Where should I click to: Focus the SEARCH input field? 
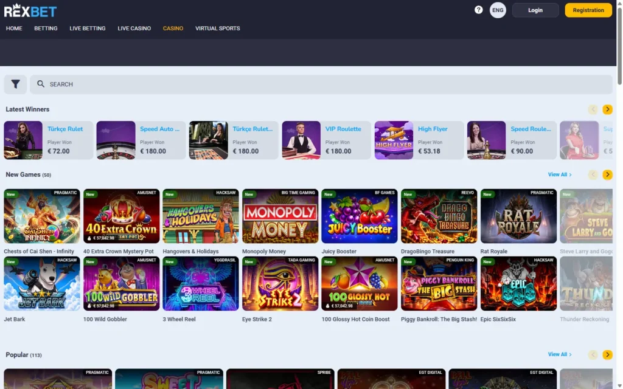[321, 84]
